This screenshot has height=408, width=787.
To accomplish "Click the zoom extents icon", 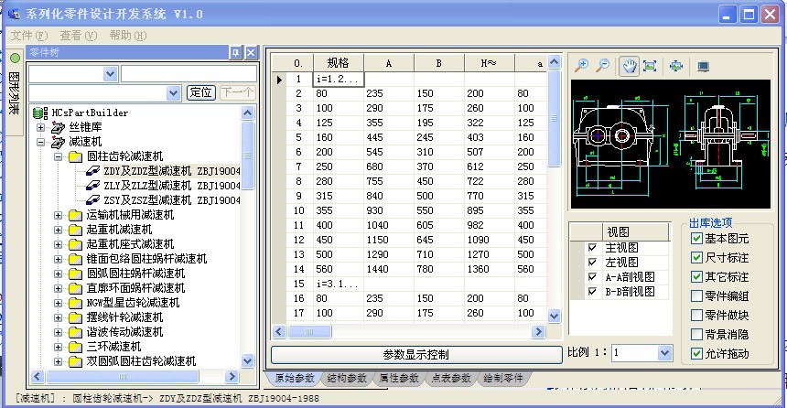I will tap(650, 66).
